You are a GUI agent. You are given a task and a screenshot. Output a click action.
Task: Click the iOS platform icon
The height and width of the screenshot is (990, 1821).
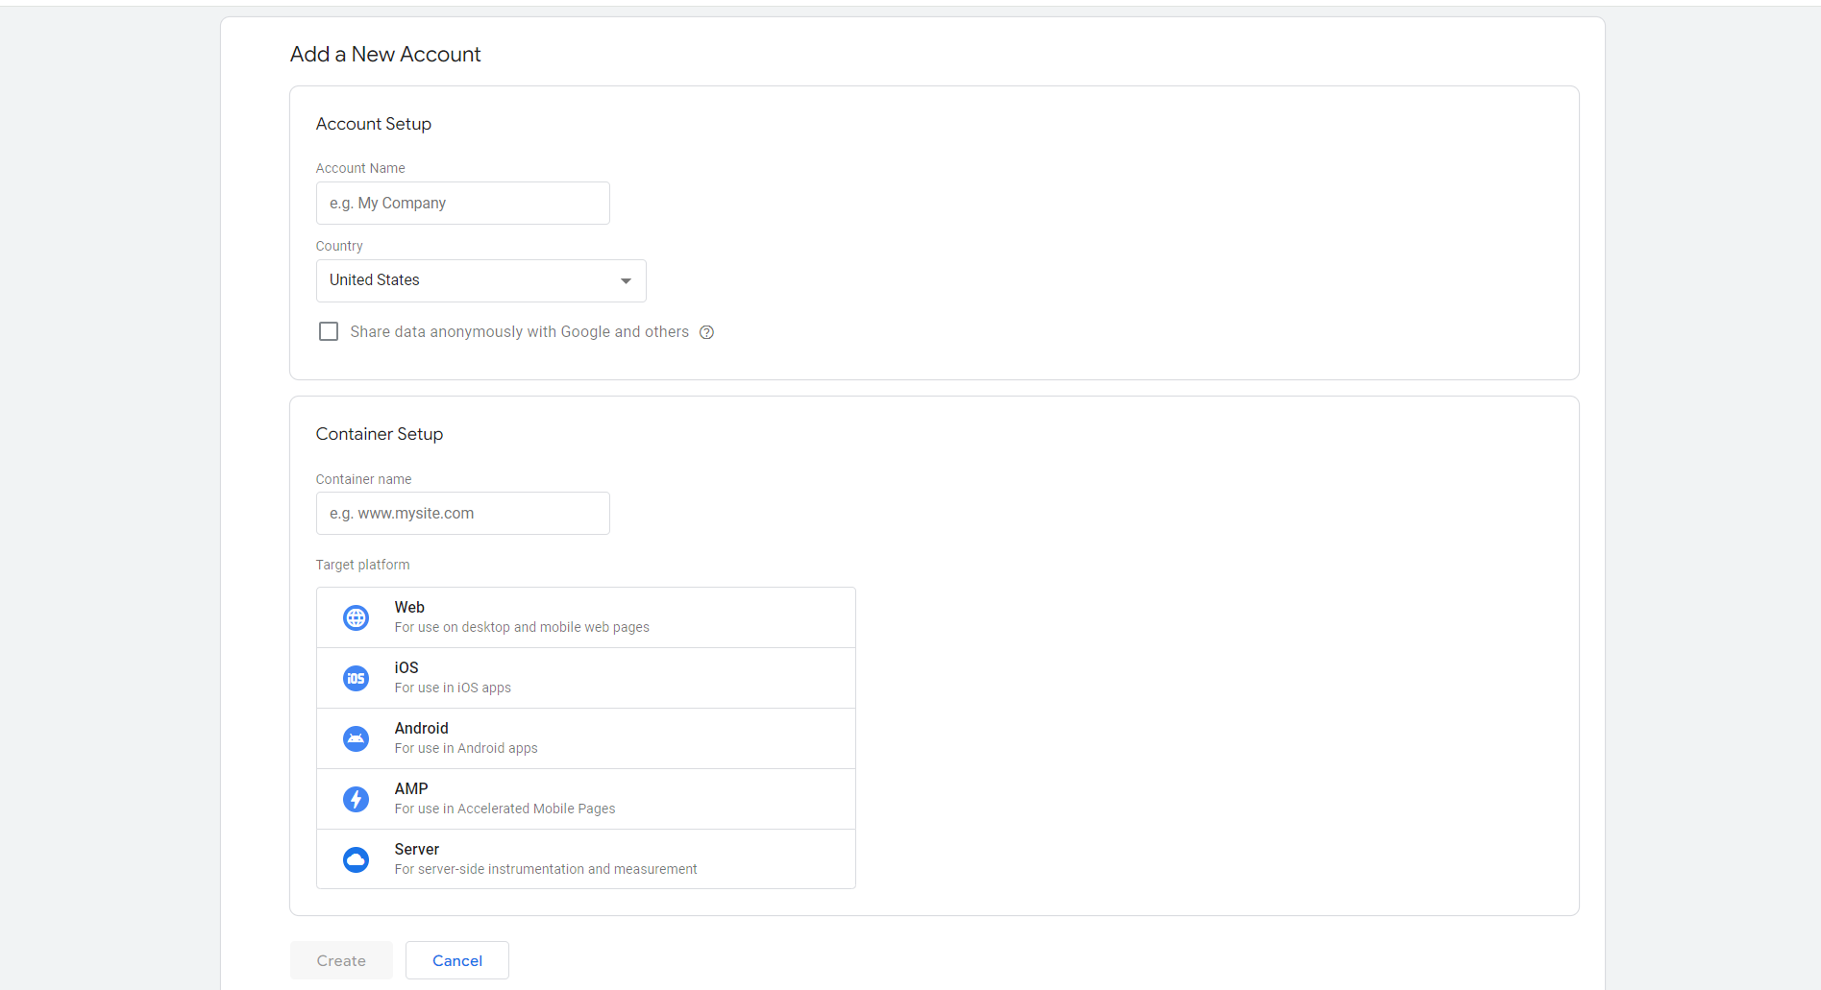(356, 678)
